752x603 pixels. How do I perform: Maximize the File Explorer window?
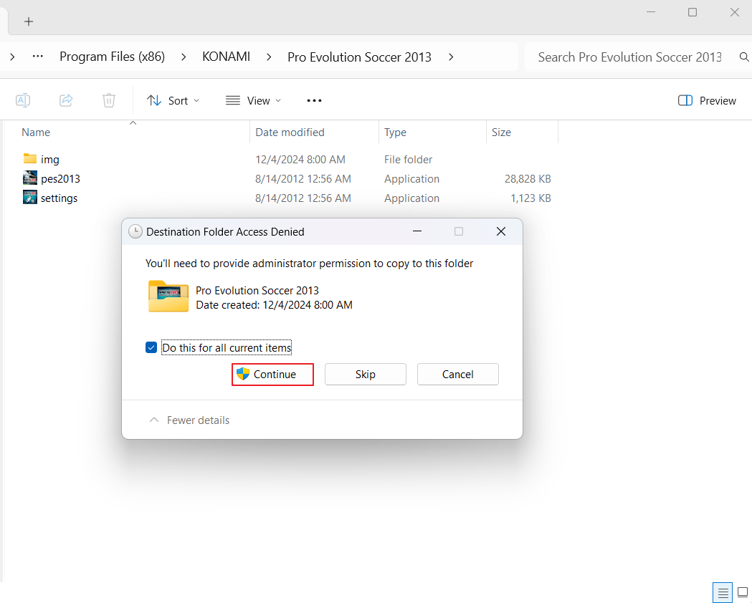tap(692, 12)
